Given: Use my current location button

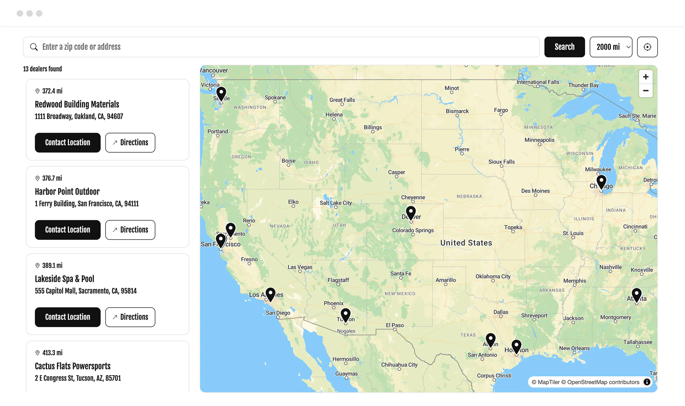Looking at the screenshot, I should 647,47.
